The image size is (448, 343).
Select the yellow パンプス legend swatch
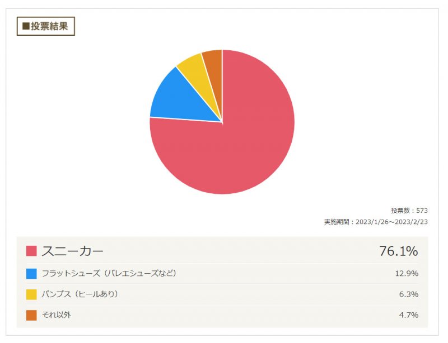(x=31, y=294)
